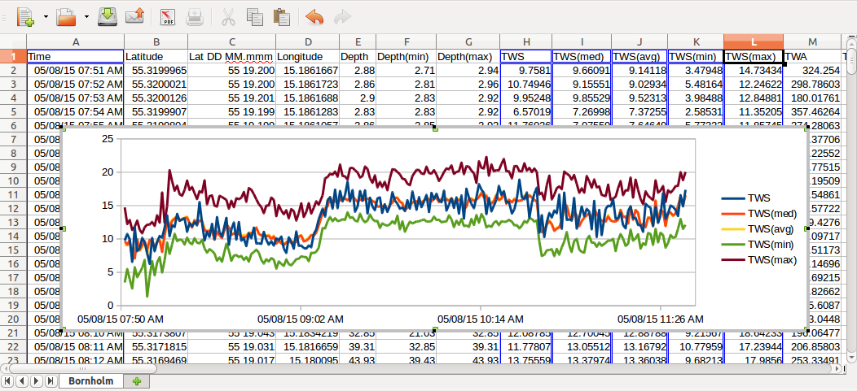The image size is (857, 391).
Task: Select the Time header cell A1
Action: coord(75,57)
